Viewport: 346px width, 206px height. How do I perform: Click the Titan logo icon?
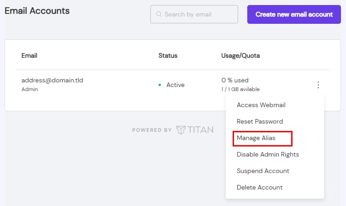click(181, 130)
